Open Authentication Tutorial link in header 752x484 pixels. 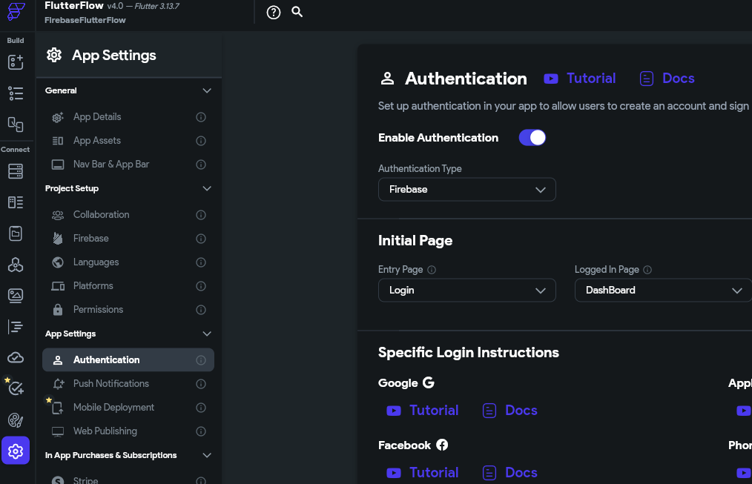click(580, 78)
